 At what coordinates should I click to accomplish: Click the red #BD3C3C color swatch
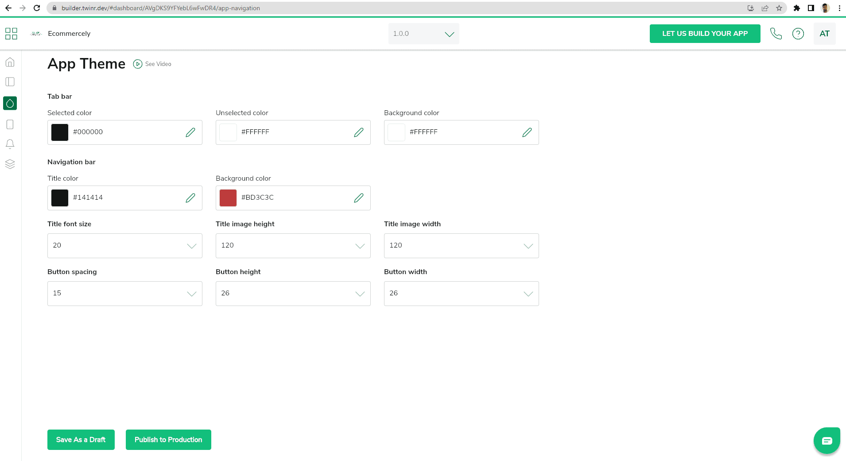[x=228, y=198]
